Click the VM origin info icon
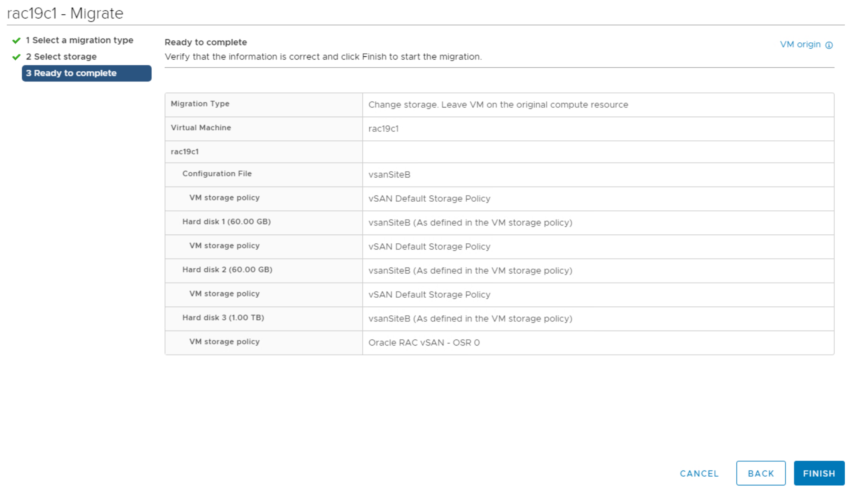Image resolution: width=849 pixels, height=492 pixels. 829,45
